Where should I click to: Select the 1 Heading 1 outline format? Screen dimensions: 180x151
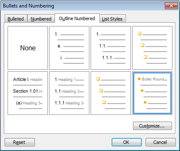[x=69, y=93]
